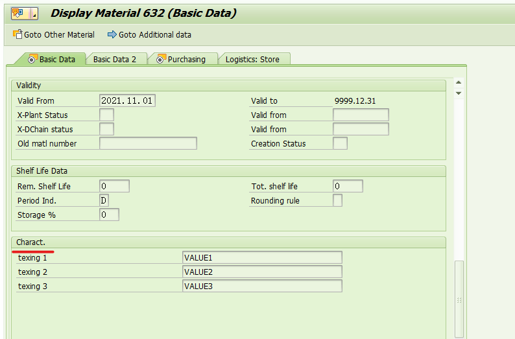This screenshot has width=515, height=339.
Task: Click the Goto Other Material icon
Action: point(18,34)
